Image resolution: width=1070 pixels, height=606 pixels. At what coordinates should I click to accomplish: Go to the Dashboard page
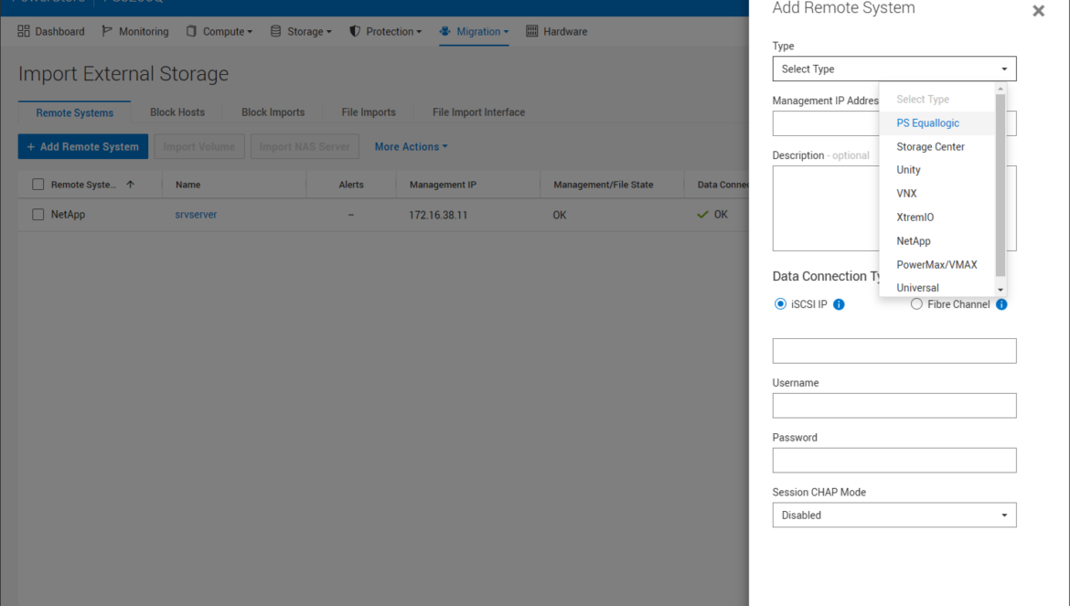tap(51, 31)
